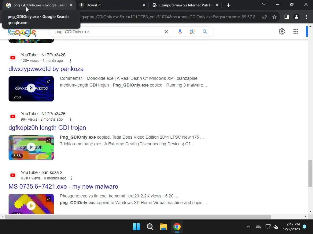The height and width of the screenshot is (234, 313).
Task: Click the Comments1 snippet text
Action: (x=71, y=78)
